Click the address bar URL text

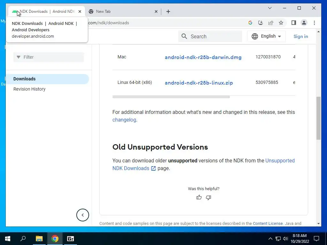coord(109,23)
